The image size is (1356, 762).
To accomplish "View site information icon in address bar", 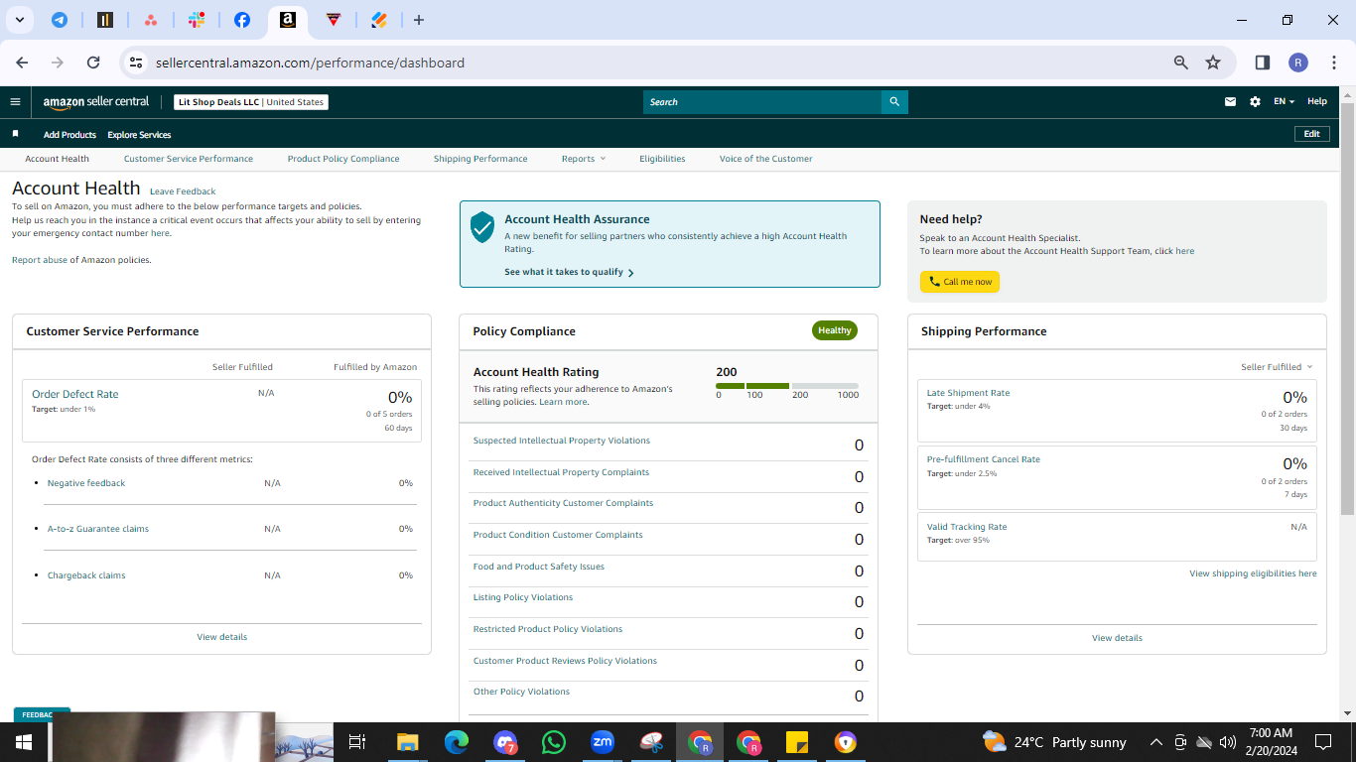I will [x=136, y=63].
